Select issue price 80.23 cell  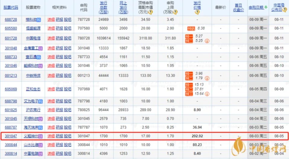[197, 145]
